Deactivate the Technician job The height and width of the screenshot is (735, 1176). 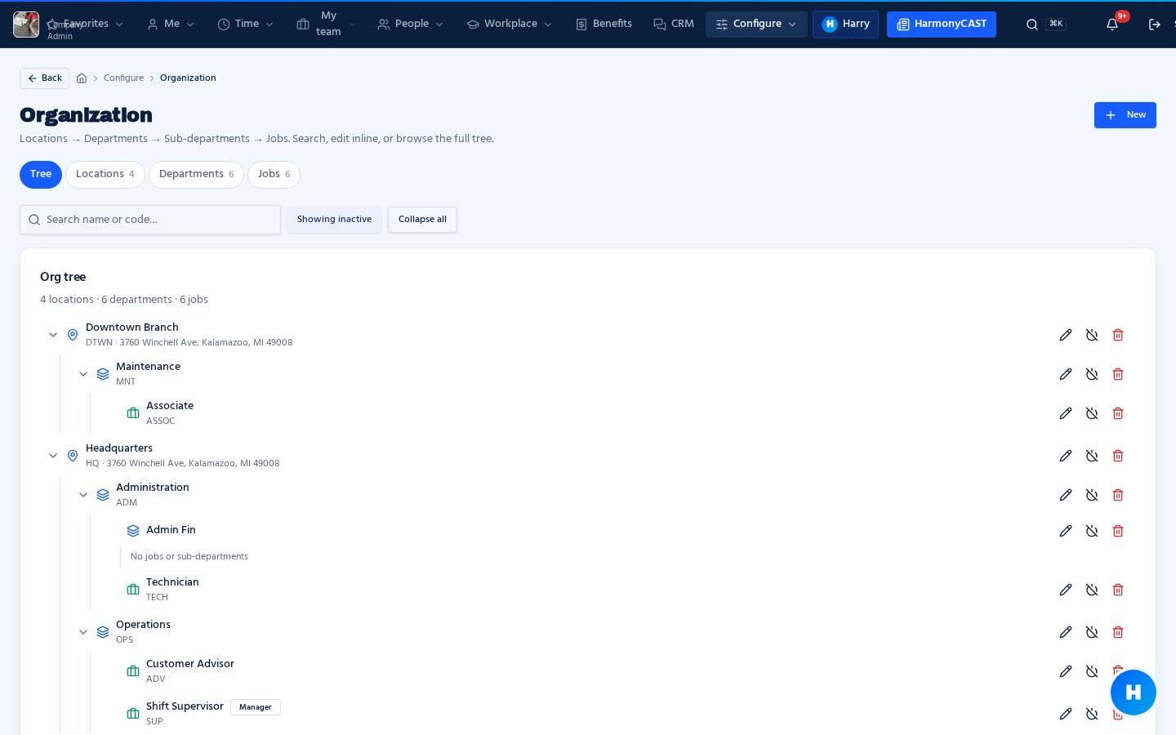tap(1092, 590)
